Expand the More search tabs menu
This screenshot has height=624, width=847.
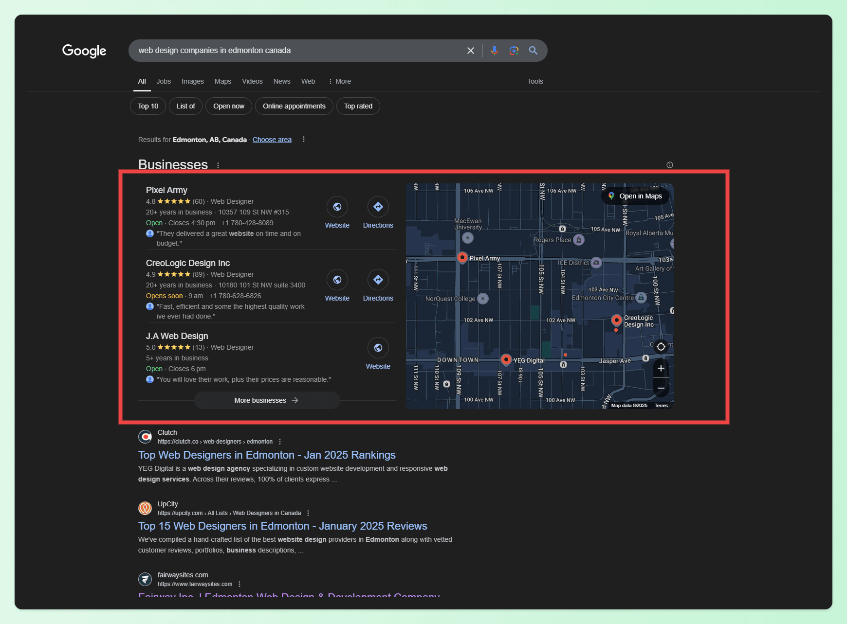coord(340,81)
